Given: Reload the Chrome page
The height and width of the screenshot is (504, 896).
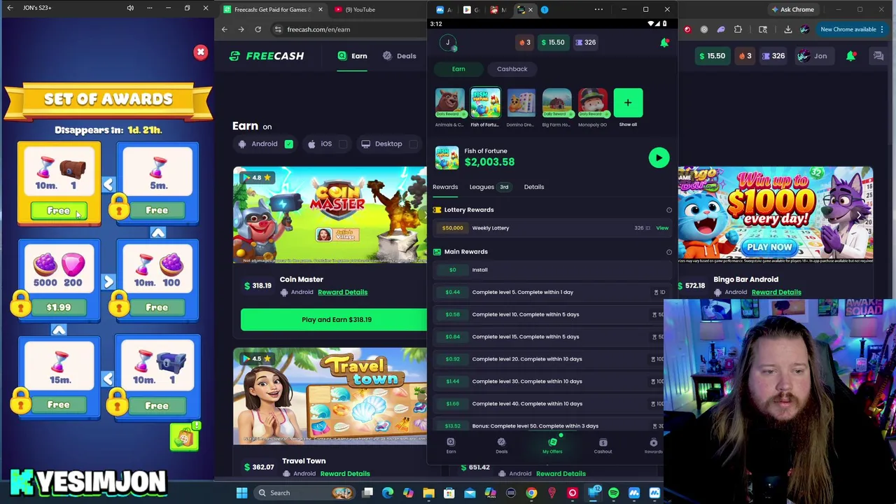Looking at the screenshot, I should [x=258, y=29].
